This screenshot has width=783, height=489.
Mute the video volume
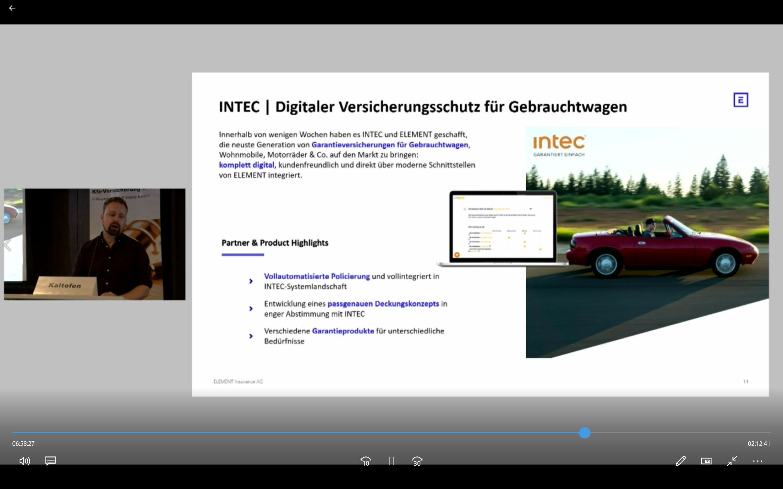pyautogui.click(x=24, y=461)
